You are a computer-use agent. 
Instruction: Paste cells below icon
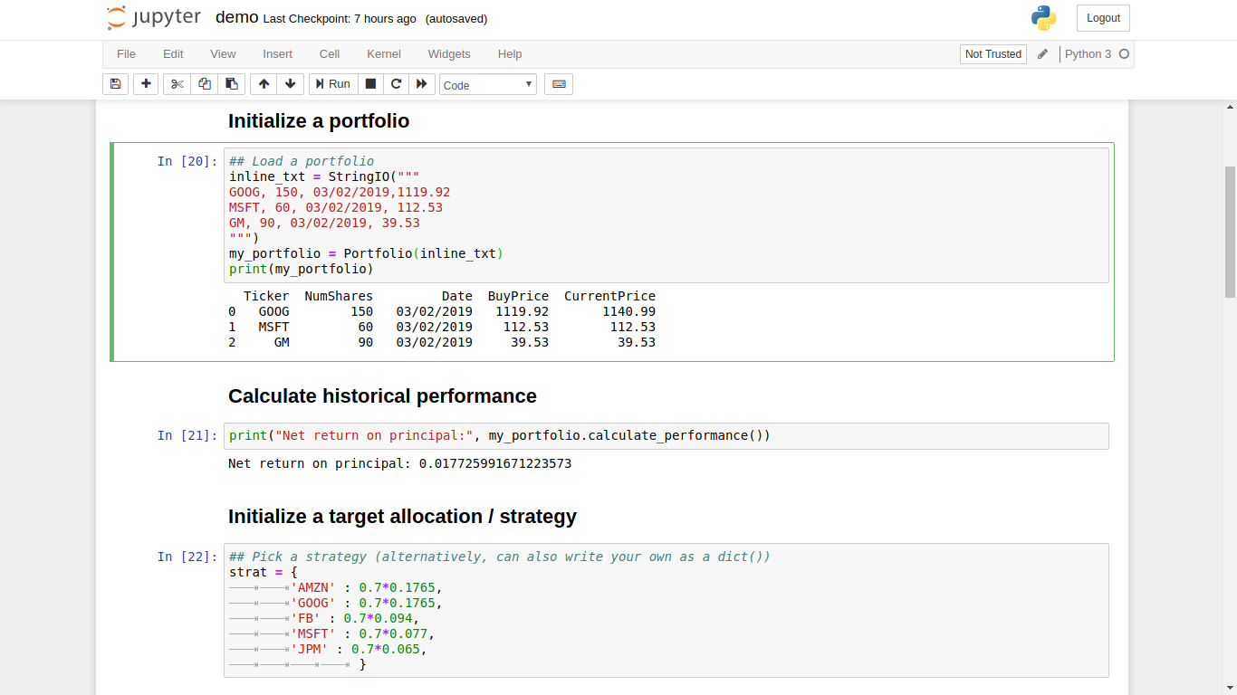[x=231, y=84]
